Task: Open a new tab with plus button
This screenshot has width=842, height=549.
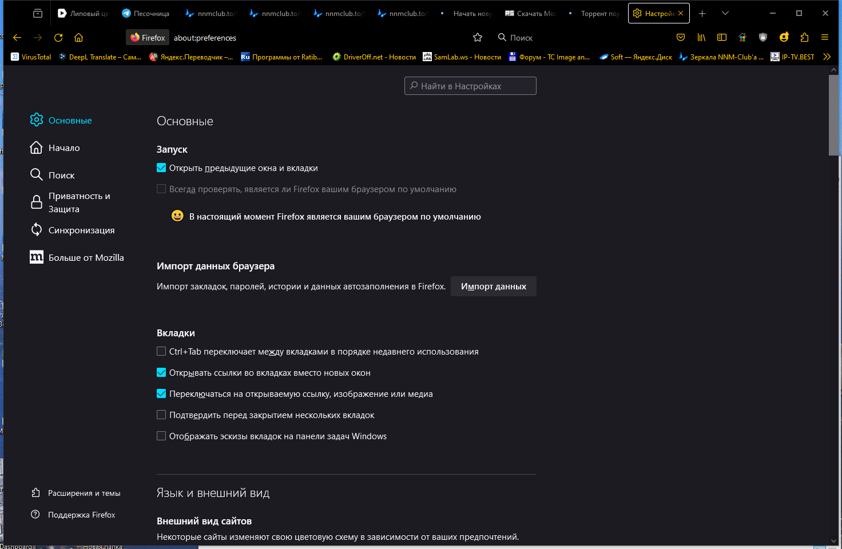Action: coord(702,13)
